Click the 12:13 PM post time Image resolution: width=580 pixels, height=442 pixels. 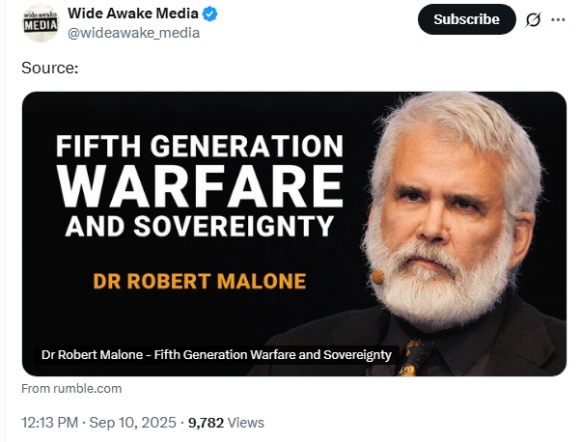coord(49,422)
